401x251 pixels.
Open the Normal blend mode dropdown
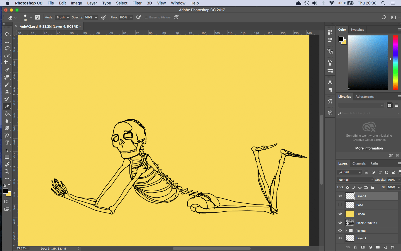(x=355, y=180)
